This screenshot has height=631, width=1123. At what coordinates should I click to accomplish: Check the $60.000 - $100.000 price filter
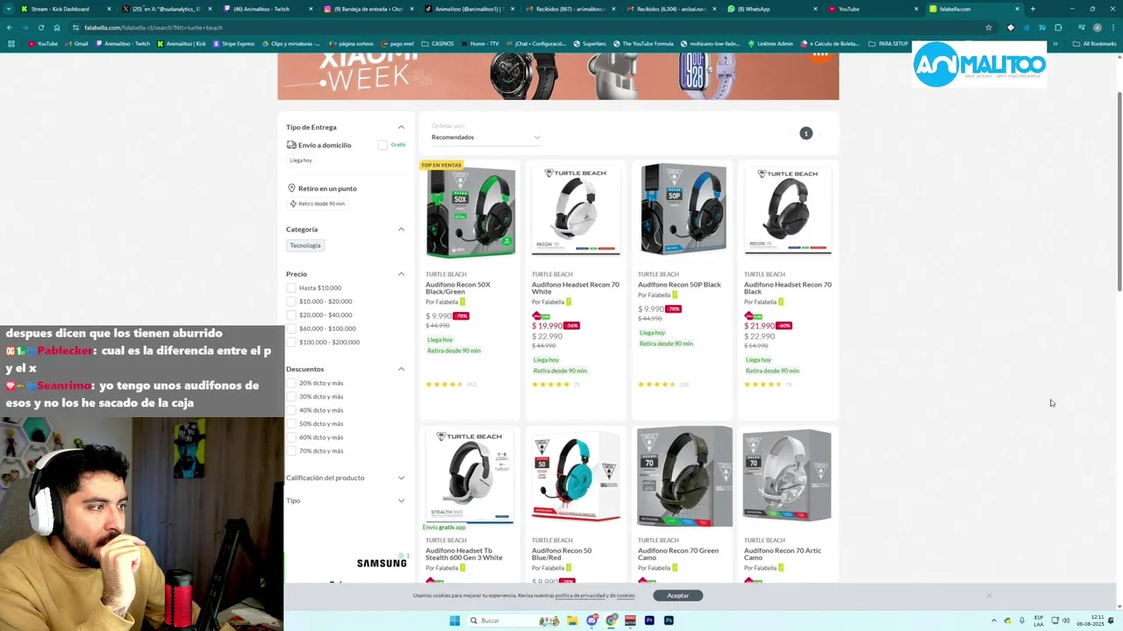(291, 329)
